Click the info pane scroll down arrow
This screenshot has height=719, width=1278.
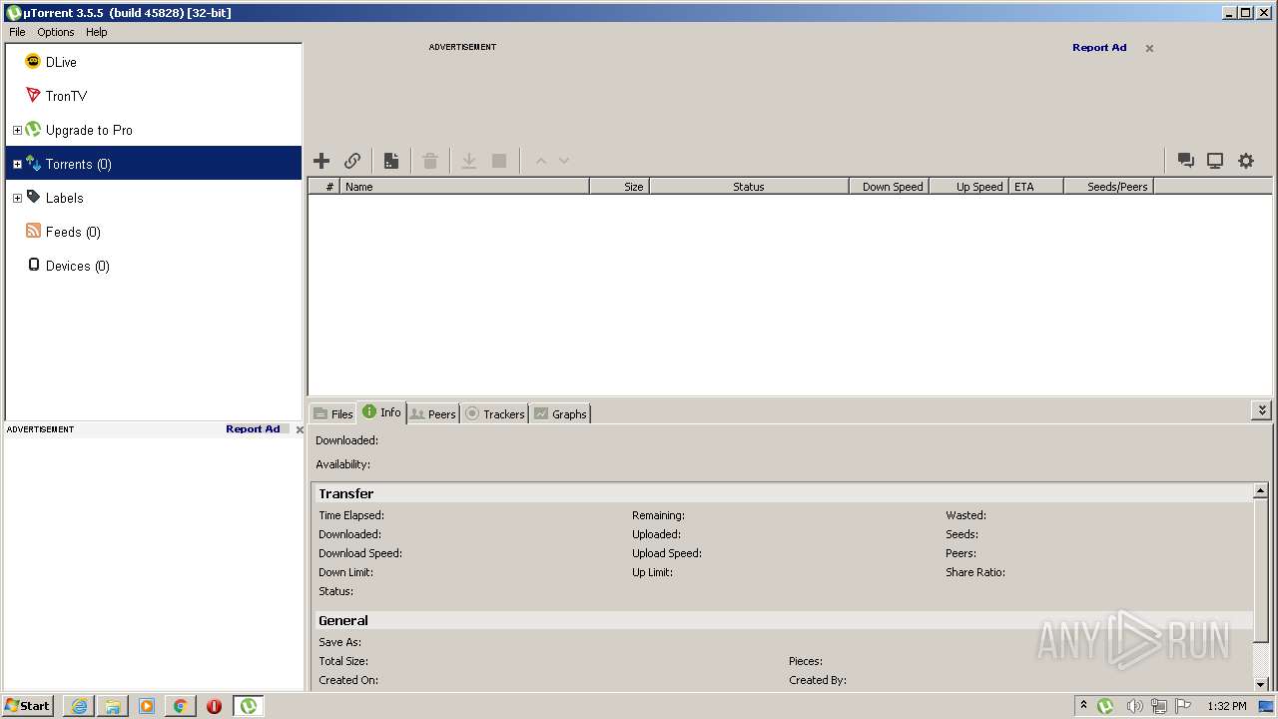(x=1261, y=684)
